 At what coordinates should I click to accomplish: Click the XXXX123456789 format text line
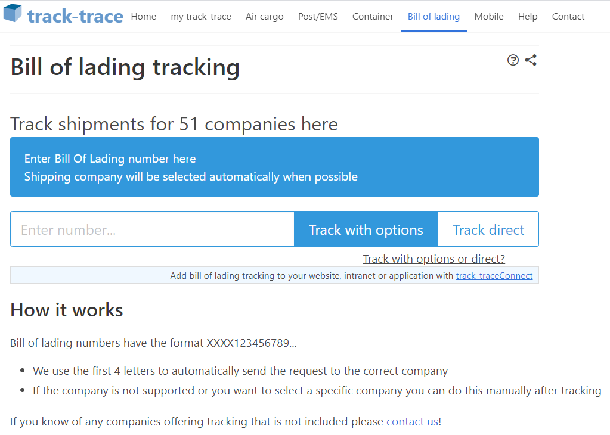pyautogui.click(x=153, y=343)
